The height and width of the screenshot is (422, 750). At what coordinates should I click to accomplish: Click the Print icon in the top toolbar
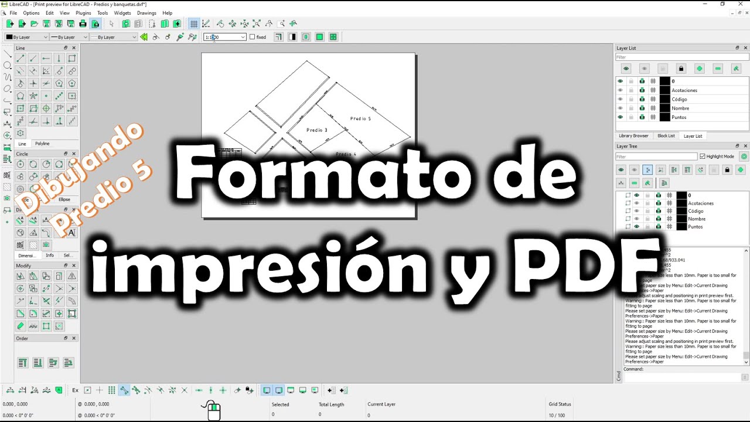(83, 24)
